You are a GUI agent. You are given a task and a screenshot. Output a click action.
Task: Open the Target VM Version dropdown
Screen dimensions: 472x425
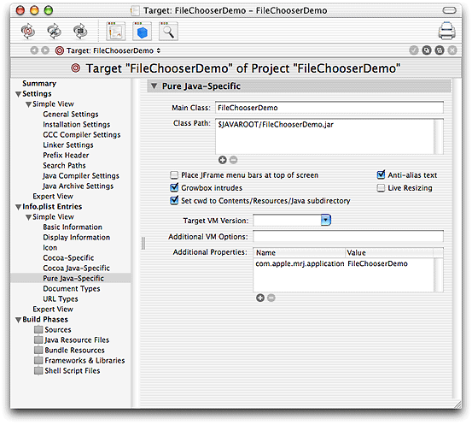coord(326,220)
